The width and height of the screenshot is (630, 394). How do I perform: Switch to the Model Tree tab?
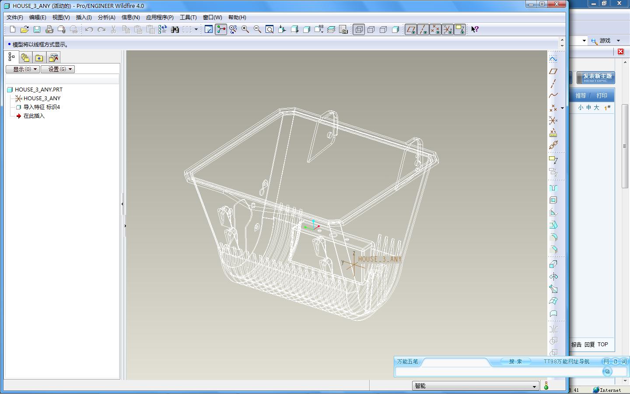(11, 57)
